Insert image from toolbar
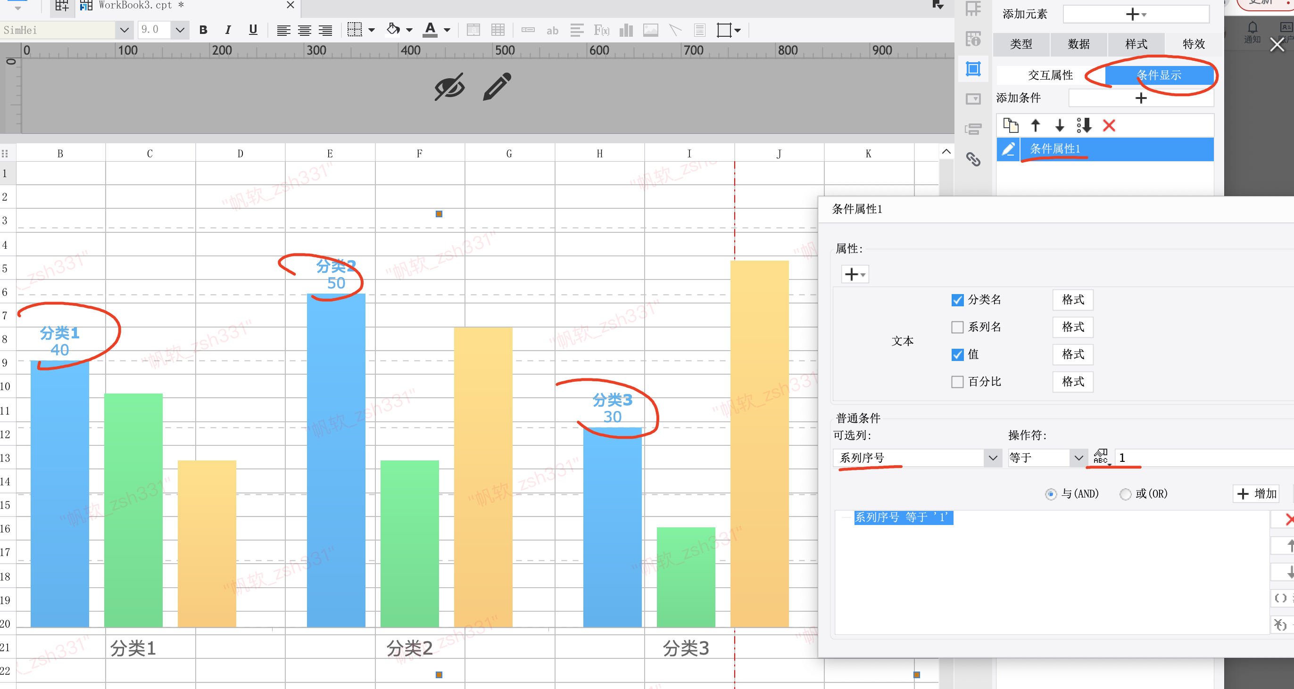Screen dimensions: 1294x689 (650, 30)
